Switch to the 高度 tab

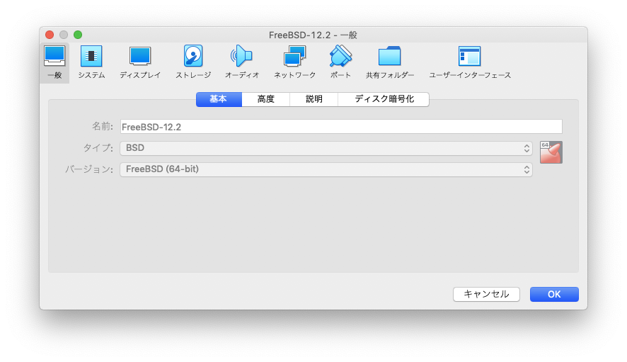point(265,99)
